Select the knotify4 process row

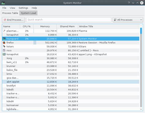[x=71, y=86]
